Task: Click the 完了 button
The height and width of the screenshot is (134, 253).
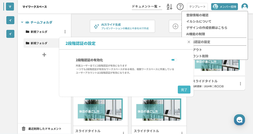Action: [184, 90]
